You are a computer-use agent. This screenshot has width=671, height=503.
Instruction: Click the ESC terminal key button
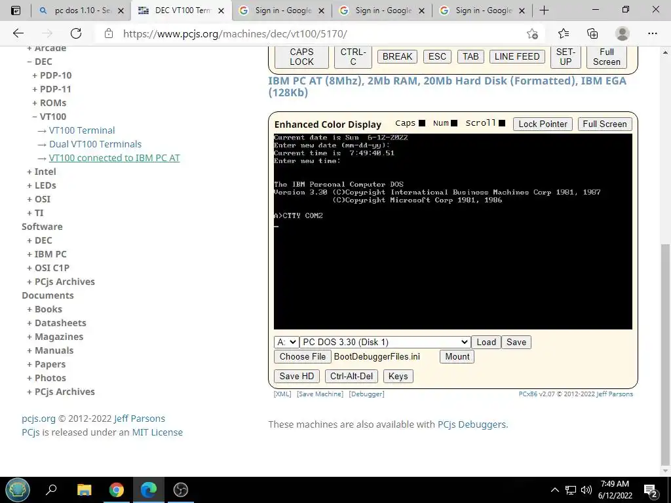(x=437, y=56)
